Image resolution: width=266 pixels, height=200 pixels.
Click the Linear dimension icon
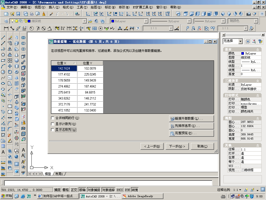click(x=6, y=28)
